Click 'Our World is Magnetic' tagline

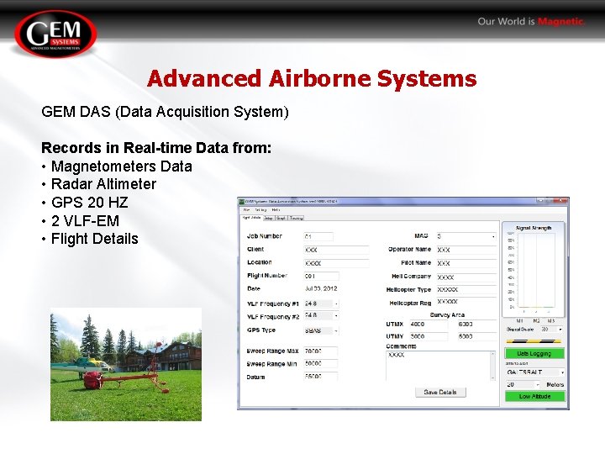point(531,22)
